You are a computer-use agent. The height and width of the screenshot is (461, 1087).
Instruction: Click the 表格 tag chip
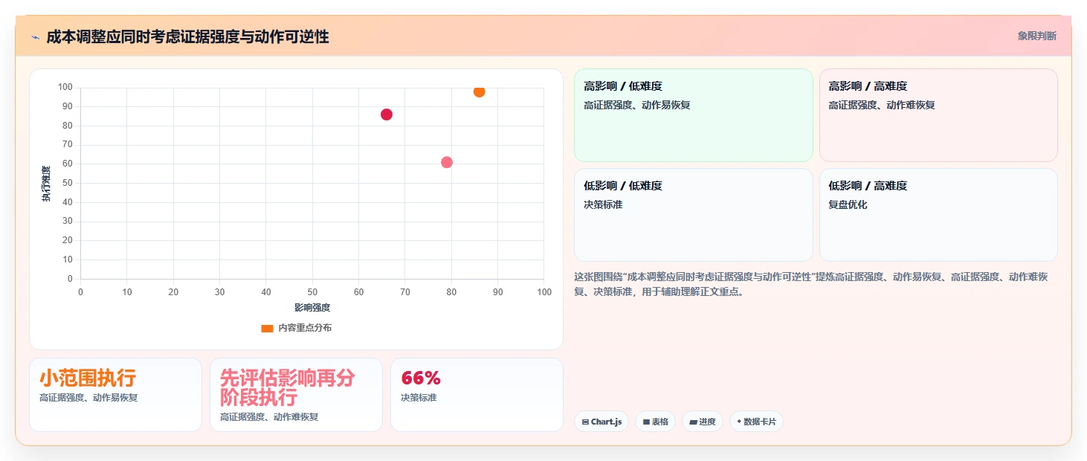click(x=654, y=422)
